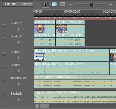Click the Audio 2 speaker icon
This screenshot has width=116, height=109.
[x=4, y=38]
